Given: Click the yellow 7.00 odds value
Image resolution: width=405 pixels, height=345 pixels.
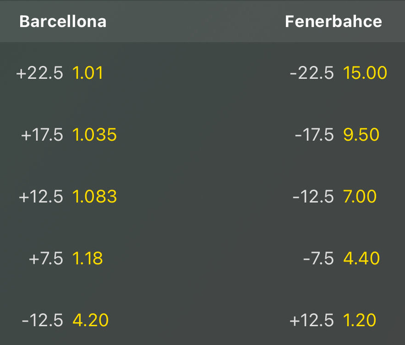Looking at the screenshot, I should [x=360, y=196].
